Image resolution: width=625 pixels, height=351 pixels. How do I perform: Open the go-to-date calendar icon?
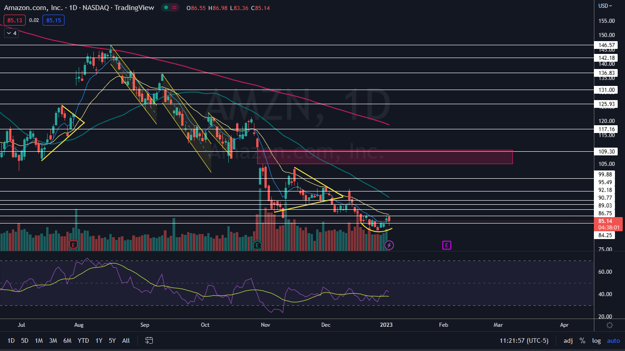pyautogui.click(x=149, y=340)
